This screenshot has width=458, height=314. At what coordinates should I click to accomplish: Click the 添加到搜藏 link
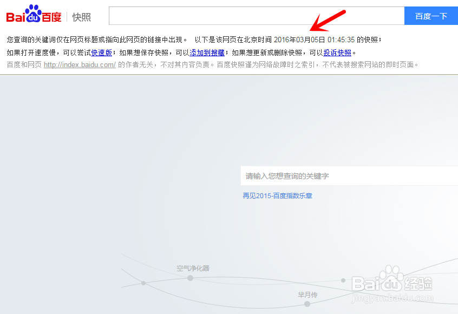207,53
